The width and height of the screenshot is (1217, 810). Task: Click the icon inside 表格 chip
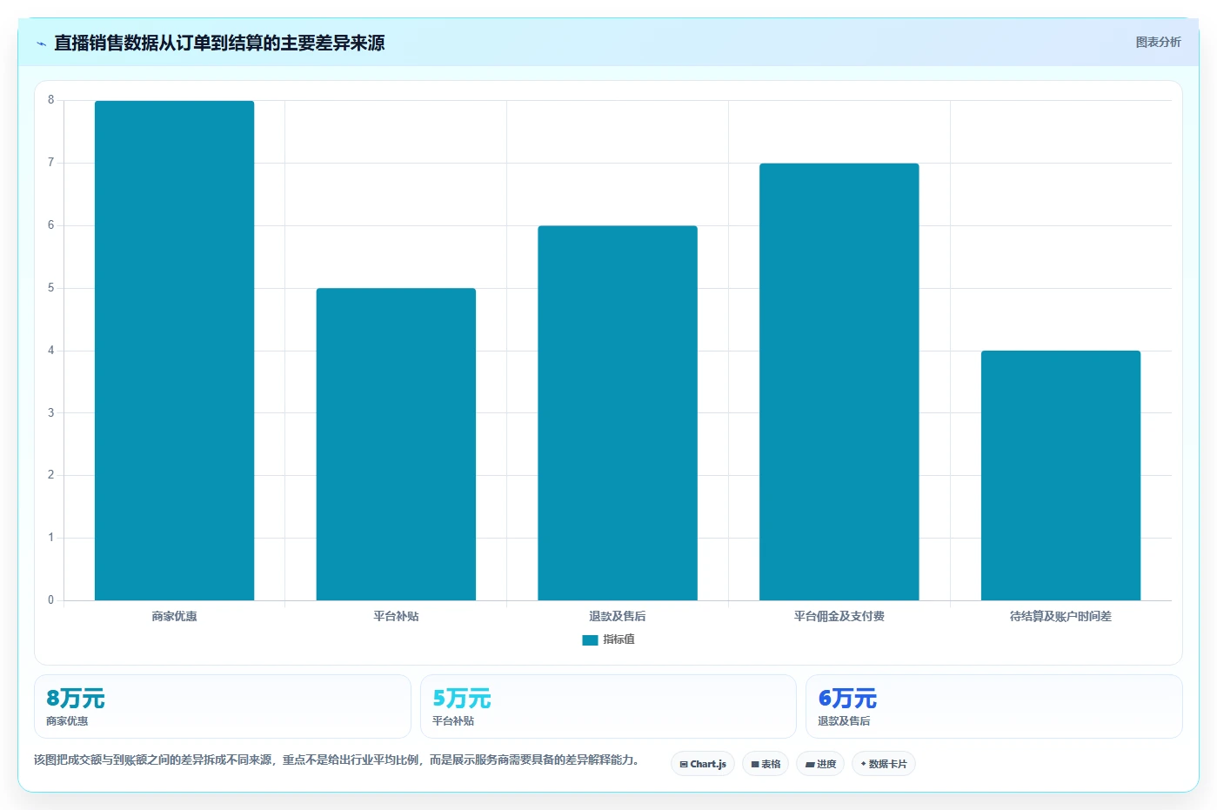[755, 765]
